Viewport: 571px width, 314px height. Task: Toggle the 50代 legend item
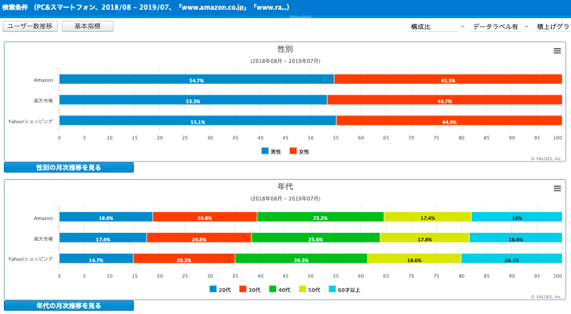[309, 289]
